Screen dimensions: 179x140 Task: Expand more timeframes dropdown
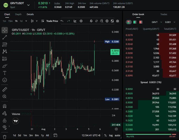point(26,21)
